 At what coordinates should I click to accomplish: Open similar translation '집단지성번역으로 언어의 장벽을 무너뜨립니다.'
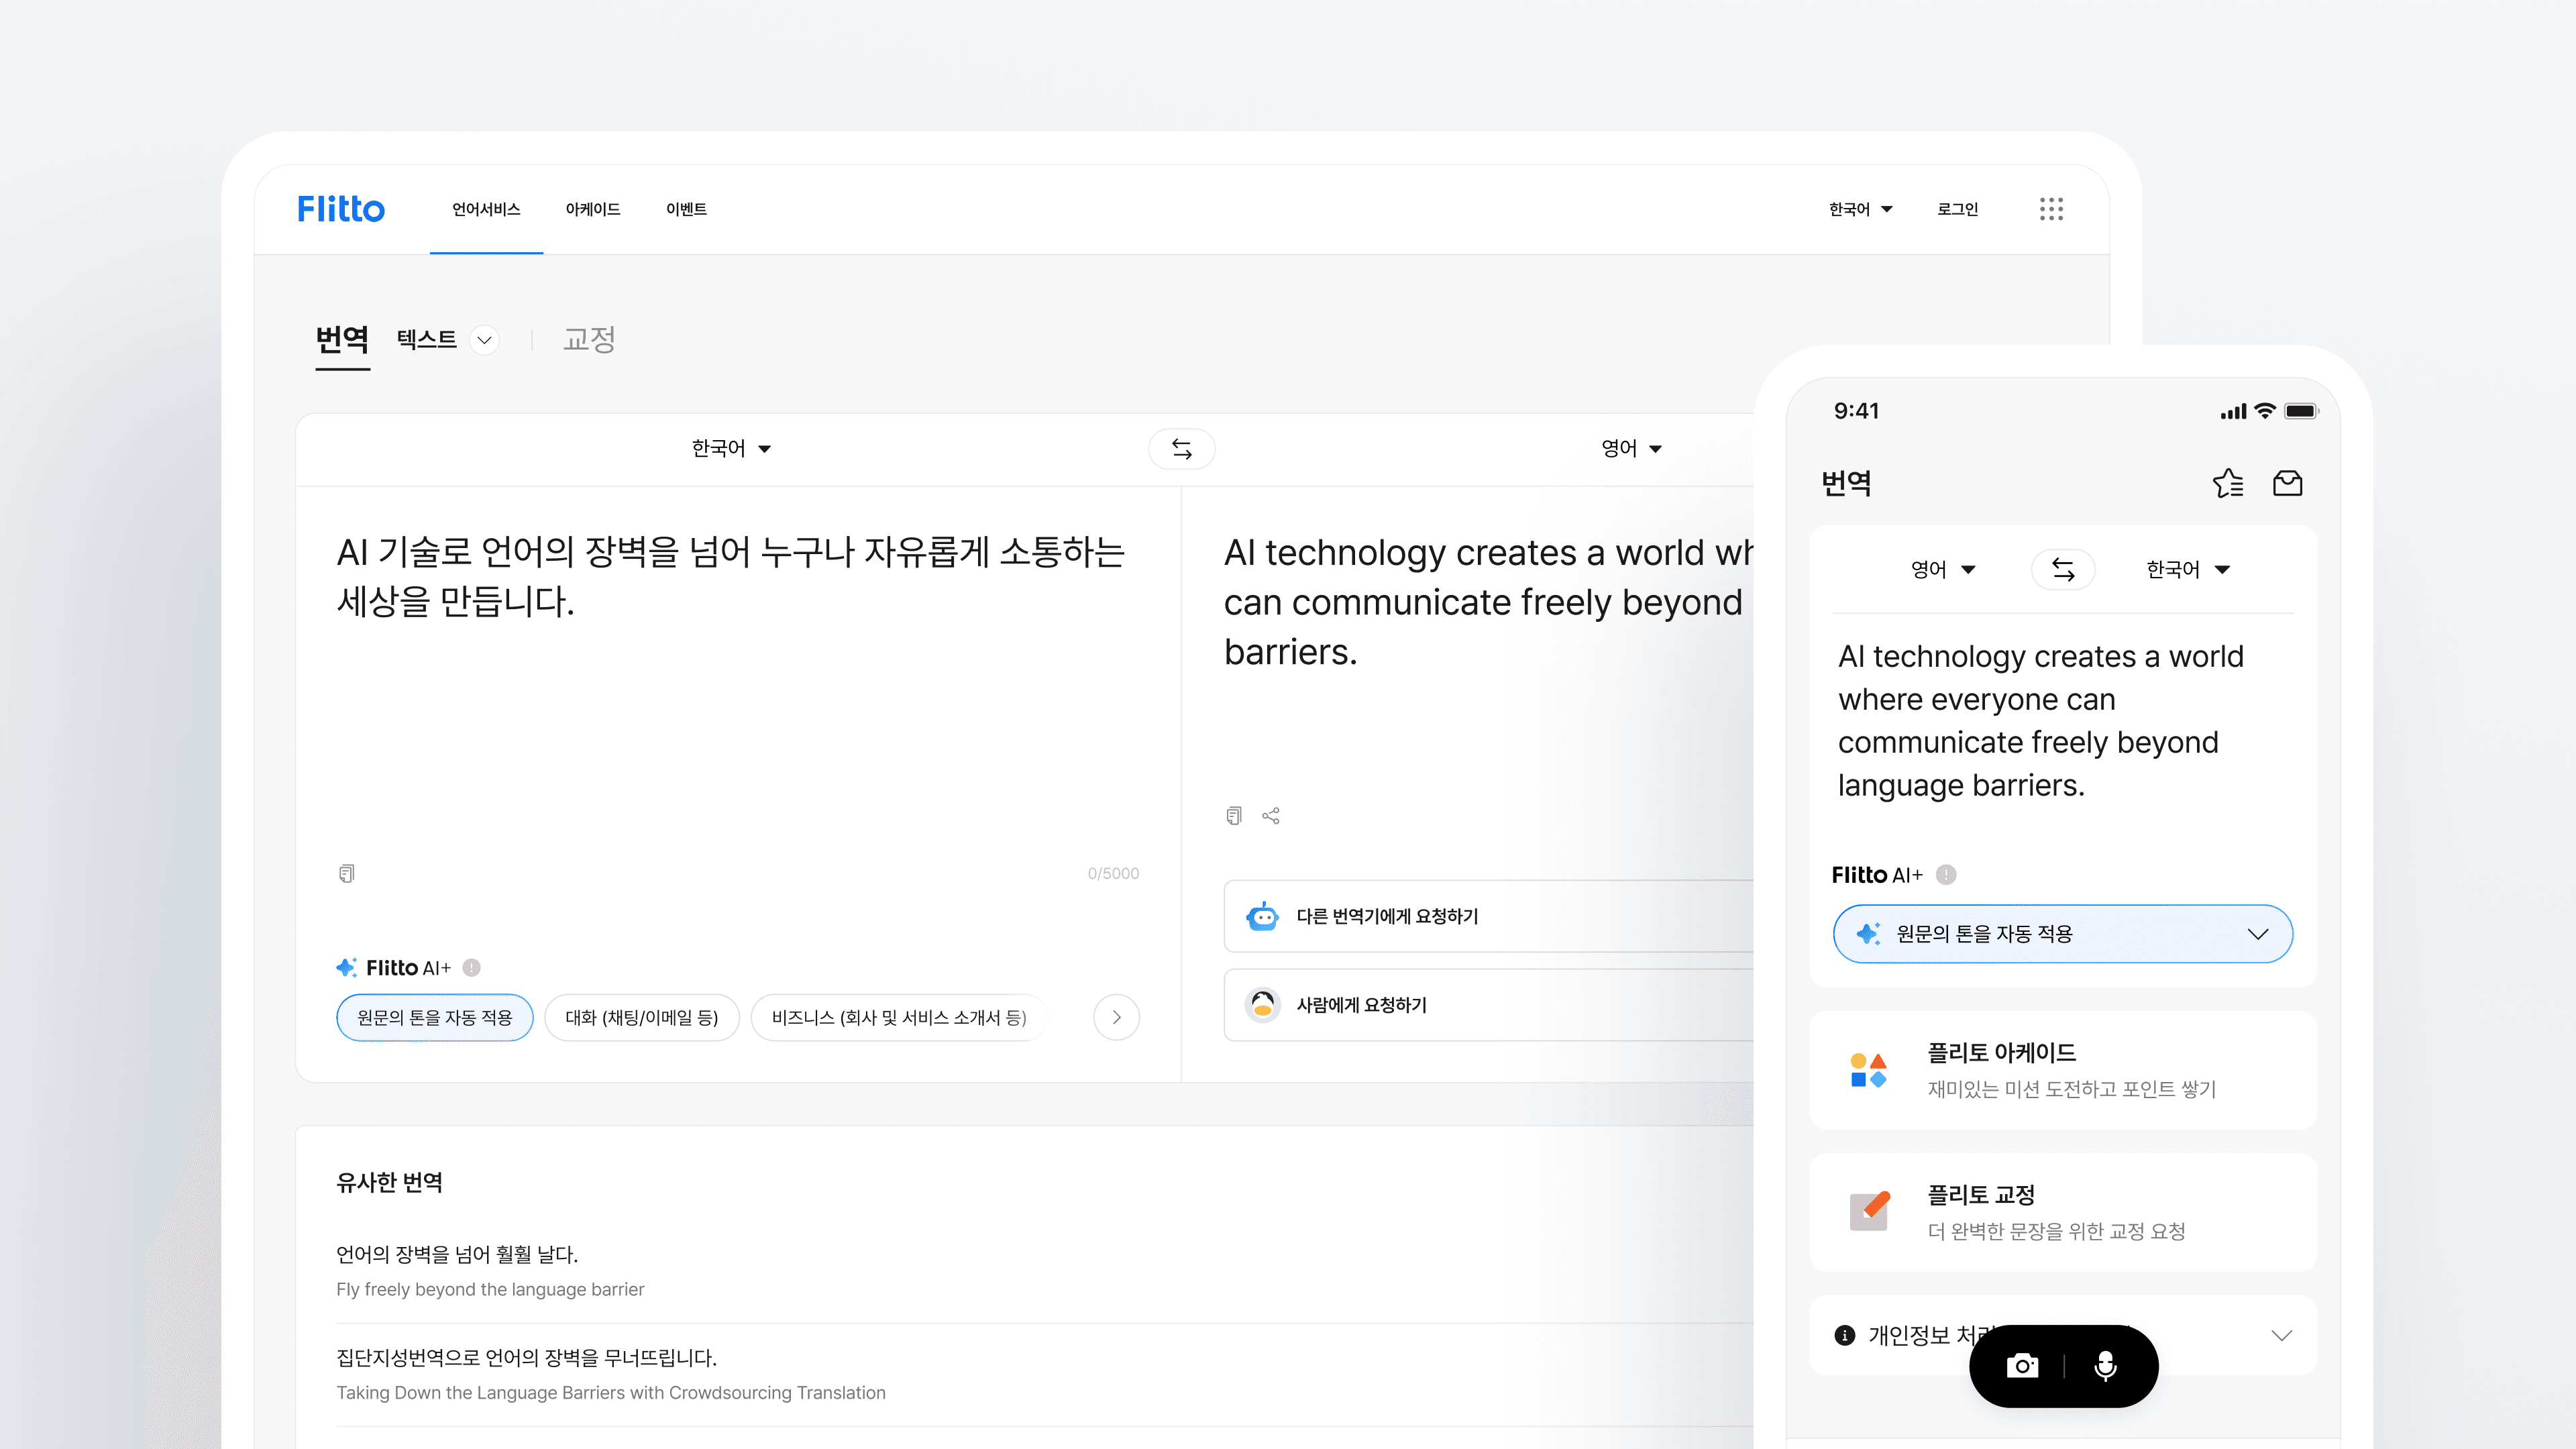click(x=526, y=1357)
